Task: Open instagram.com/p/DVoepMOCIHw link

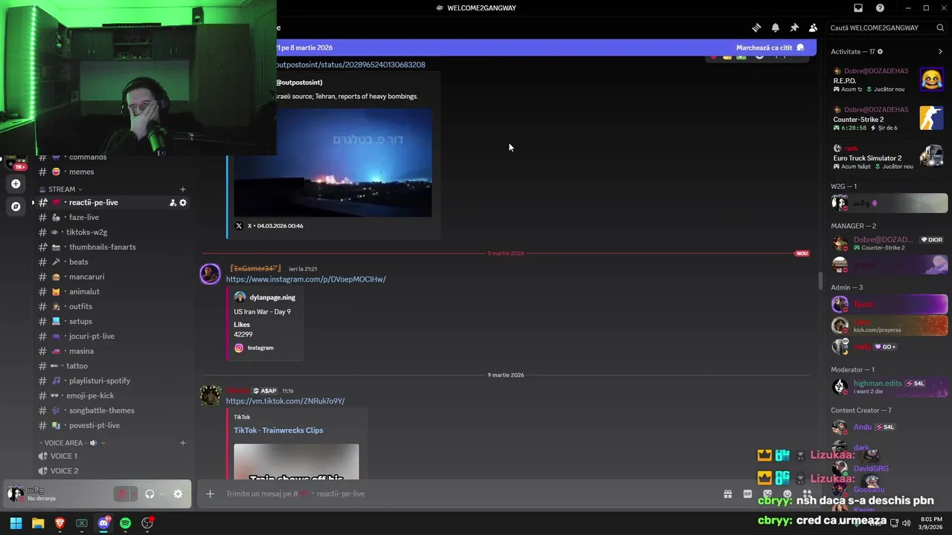Action: point(306,279)
